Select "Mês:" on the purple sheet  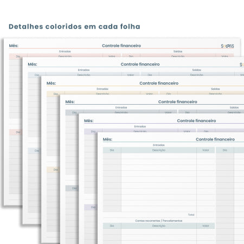point(89,121)
